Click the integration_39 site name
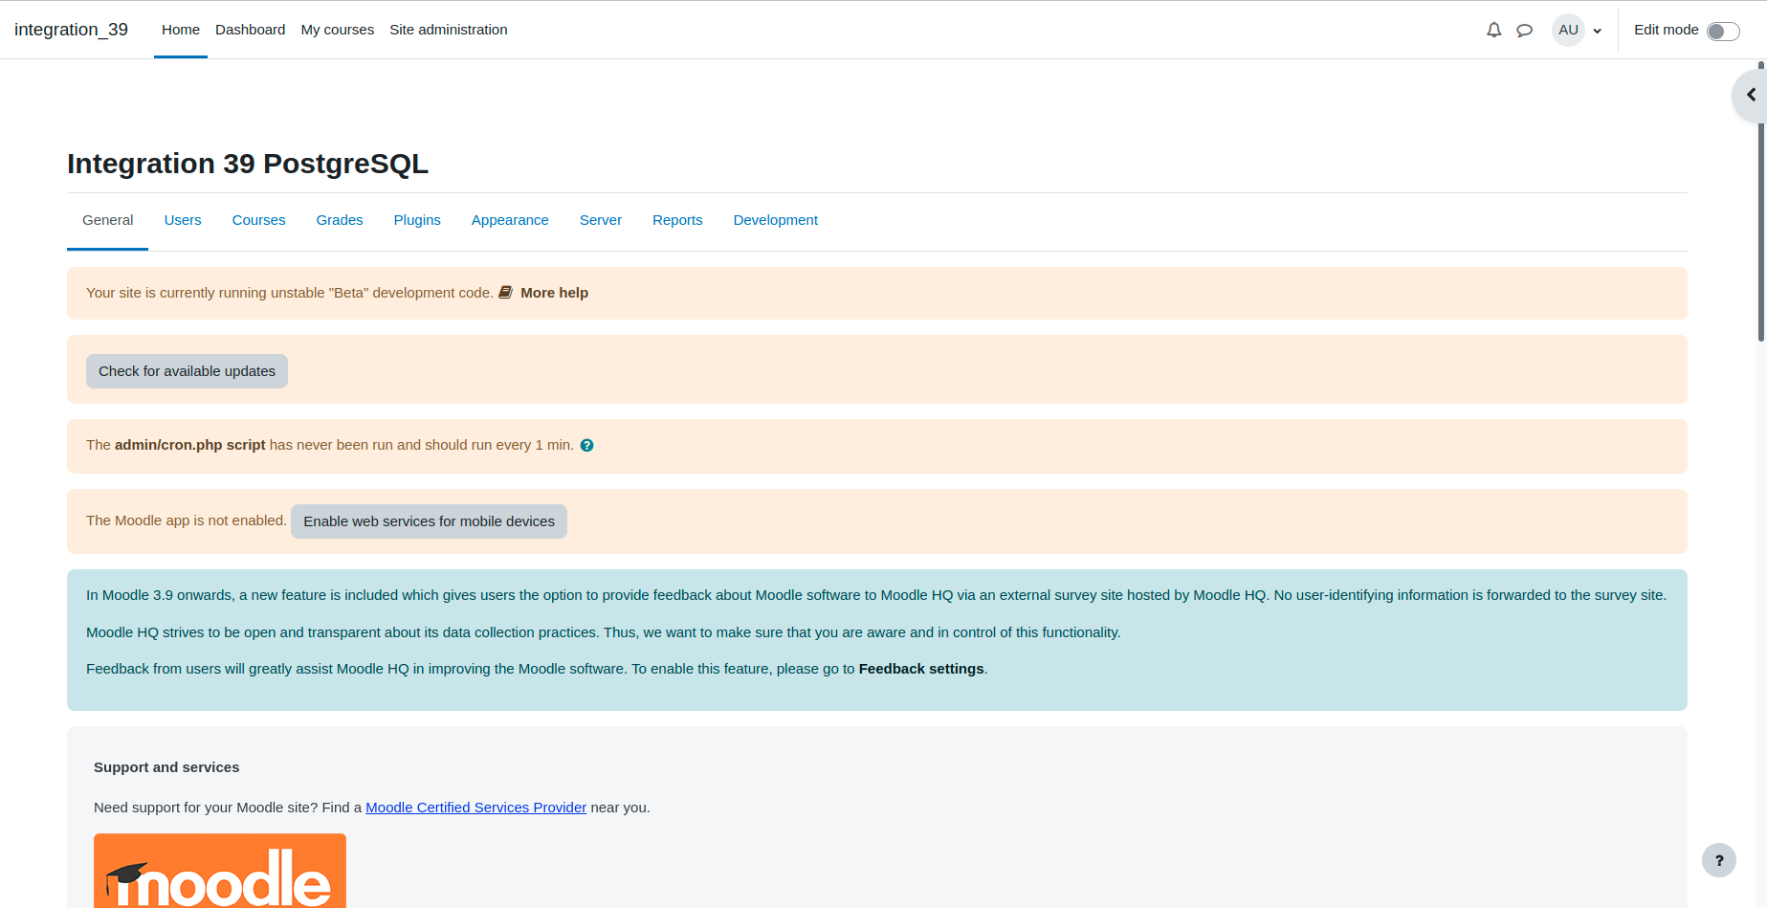This screenshot has height=908, width=1767. (71, 30)
